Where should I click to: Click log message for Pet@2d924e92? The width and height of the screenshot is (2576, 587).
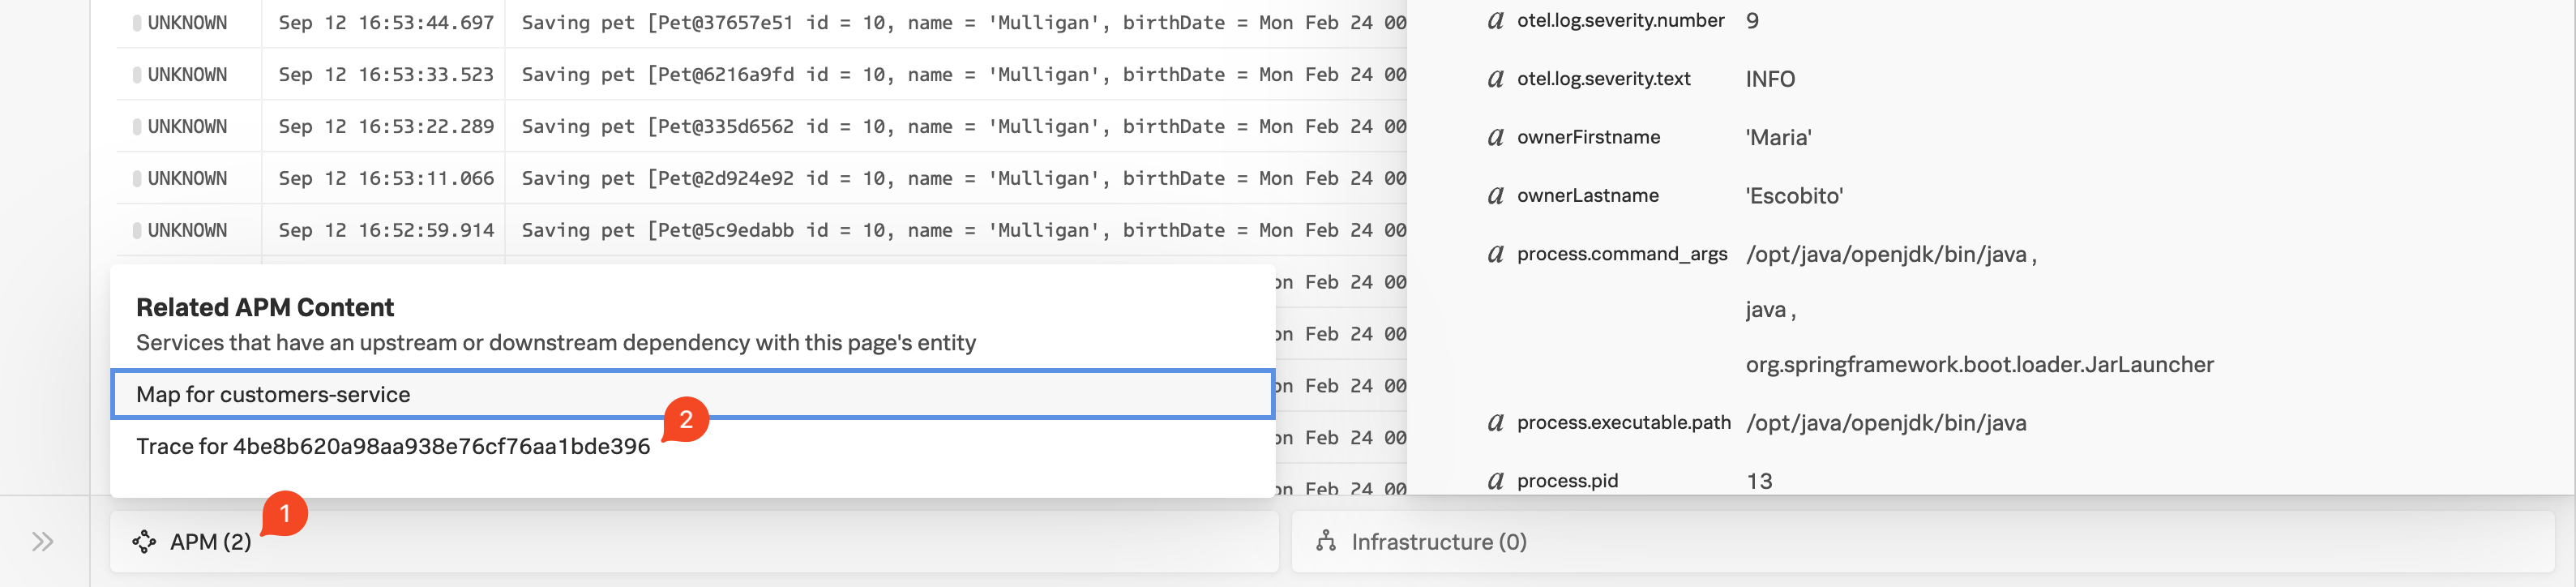coord(963,178)
